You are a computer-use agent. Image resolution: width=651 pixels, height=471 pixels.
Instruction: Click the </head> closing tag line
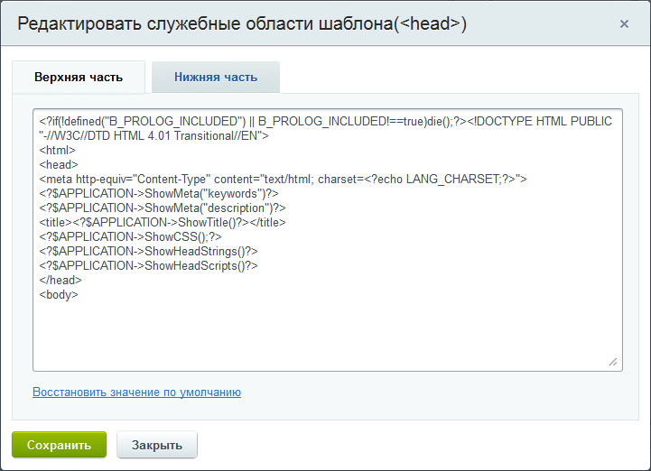(60, 280)
